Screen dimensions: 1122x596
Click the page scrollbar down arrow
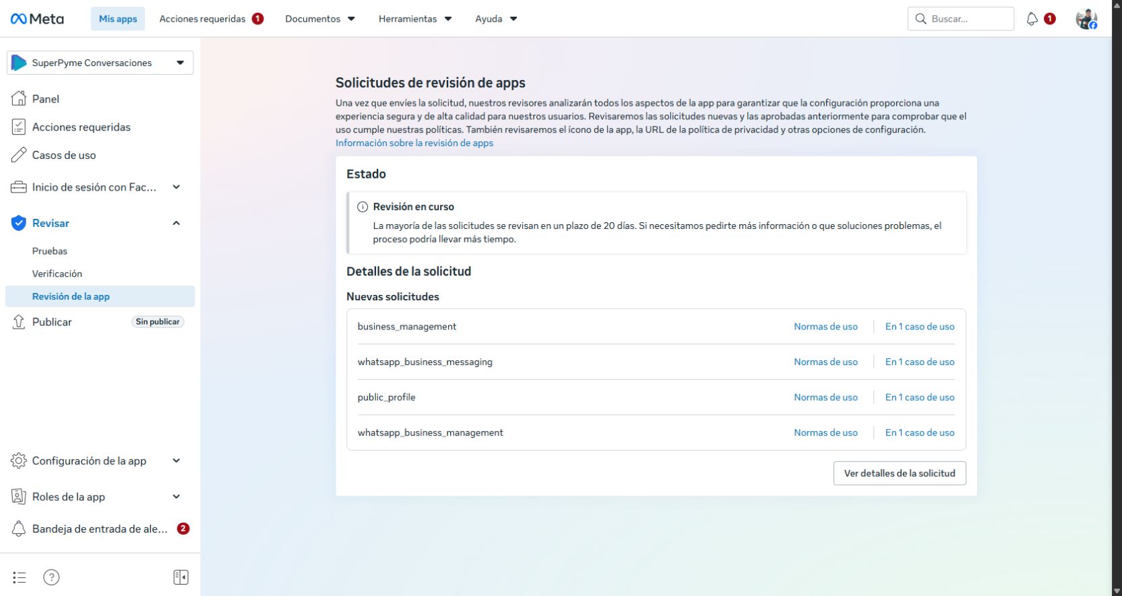pos(1117,591)
